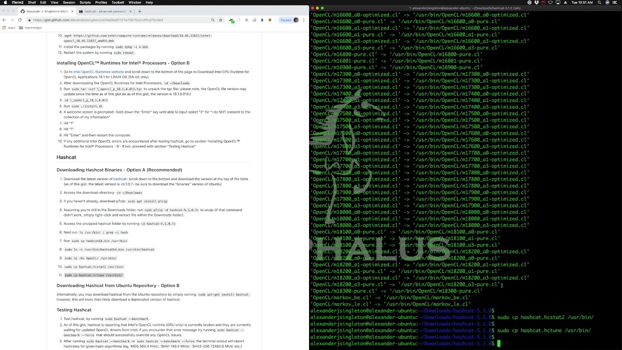This screenshot has height=350, width=622.
Task: Click the circled pause menu bar icon
Action: pos(529,2)
